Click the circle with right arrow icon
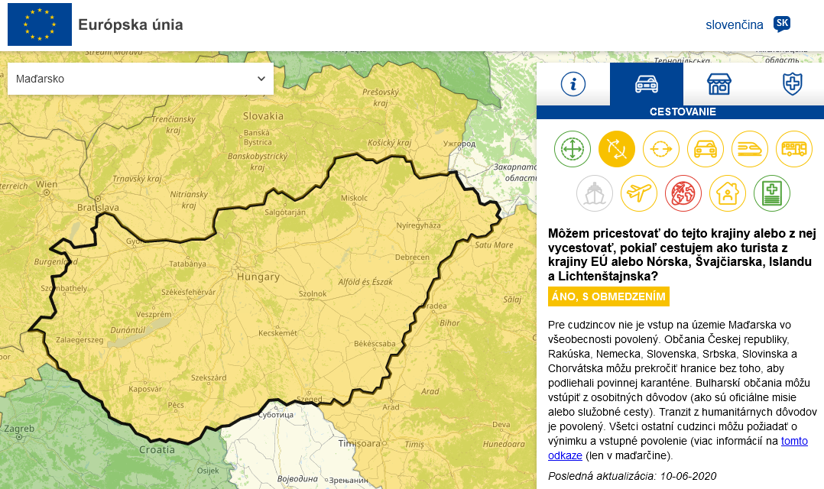Image resolution: width=824 pixels, height=489 pixels. click(661, 149)
